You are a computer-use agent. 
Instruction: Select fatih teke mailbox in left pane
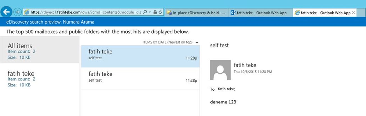[x=40, y=78]
